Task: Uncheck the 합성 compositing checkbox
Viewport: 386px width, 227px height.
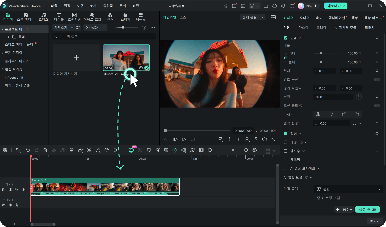Action: tap(286, 133)
